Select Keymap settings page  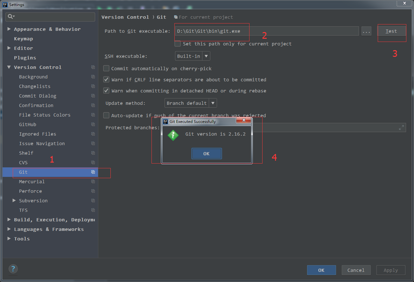click(24, 39)
